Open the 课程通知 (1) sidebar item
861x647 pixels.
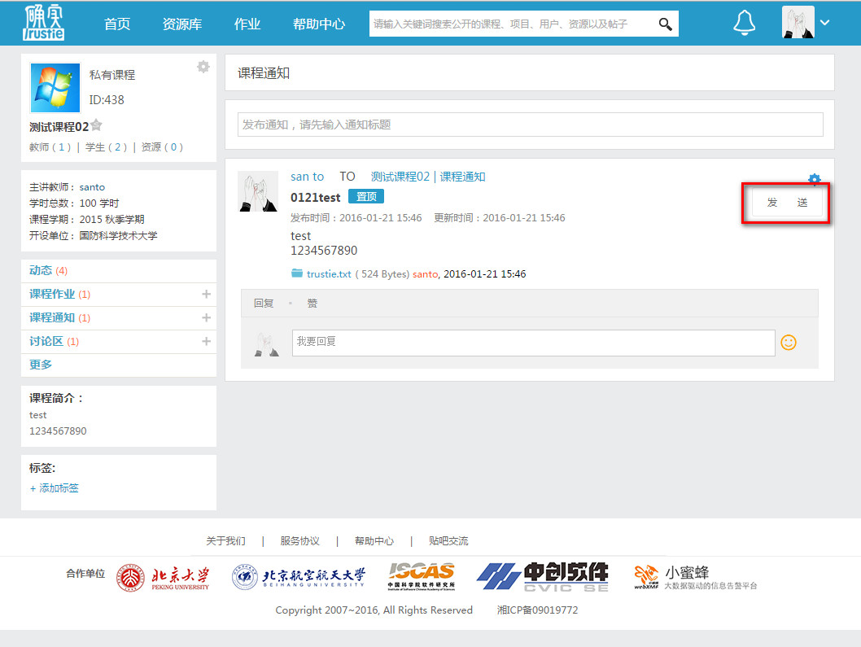point(59,317)
